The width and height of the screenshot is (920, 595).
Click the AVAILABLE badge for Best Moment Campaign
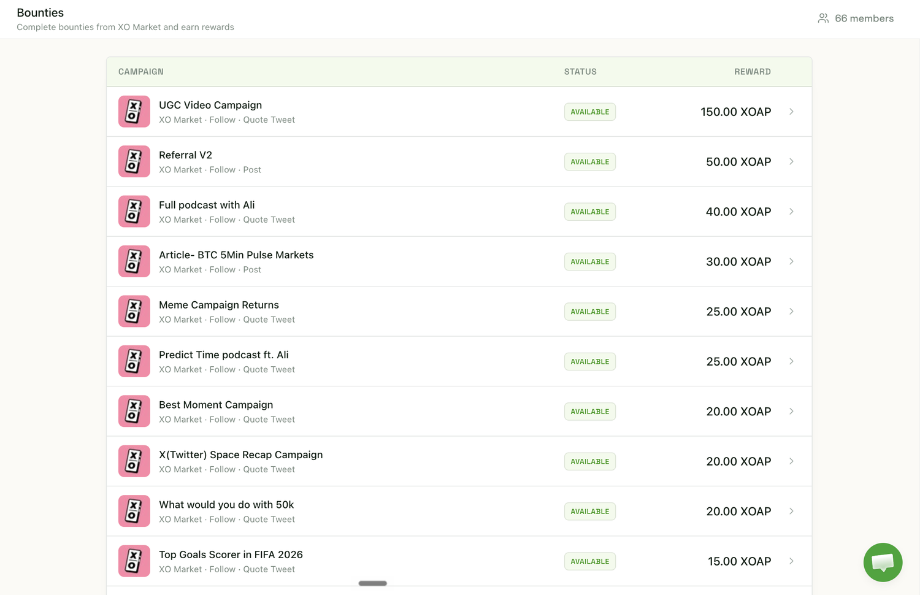pyautogui.click(x=590, y=411)
